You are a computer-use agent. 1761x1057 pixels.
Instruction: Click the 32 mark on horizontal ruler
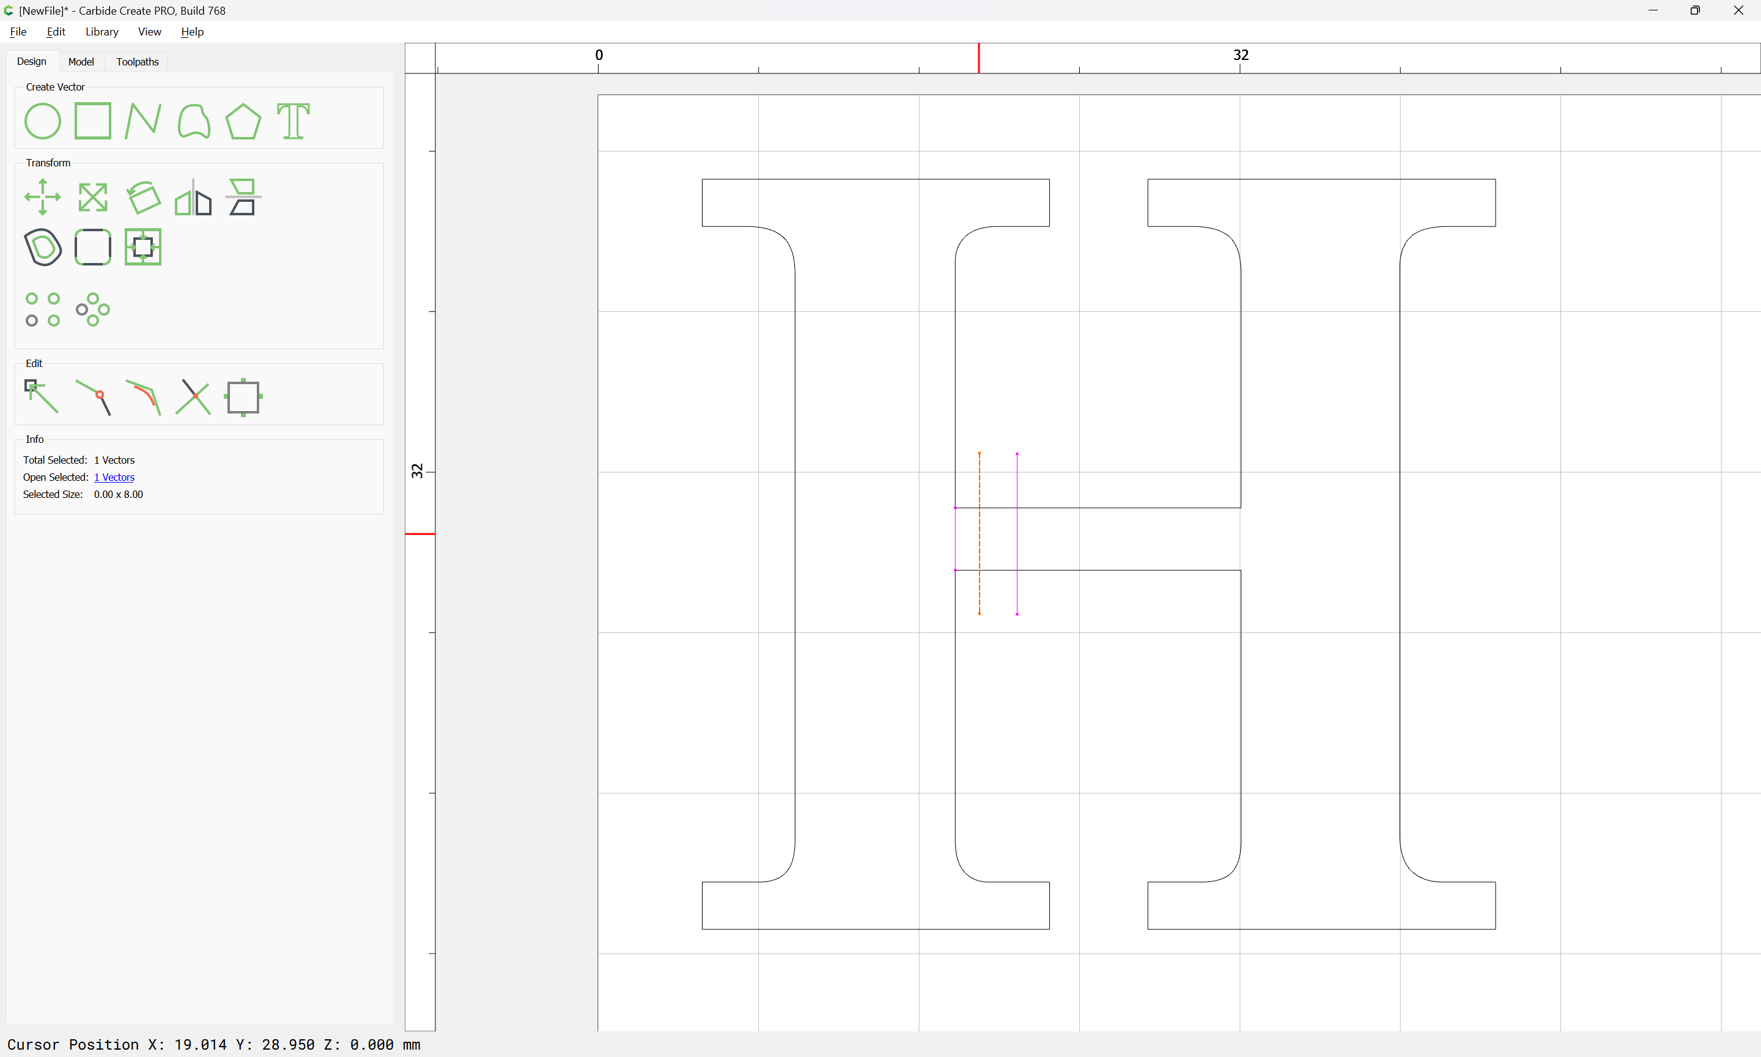click(x=1241, y=55)
